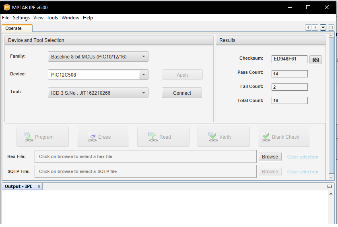Click Clear selection for Hex File
338x227 pixels.
click(x=303, y=157)
